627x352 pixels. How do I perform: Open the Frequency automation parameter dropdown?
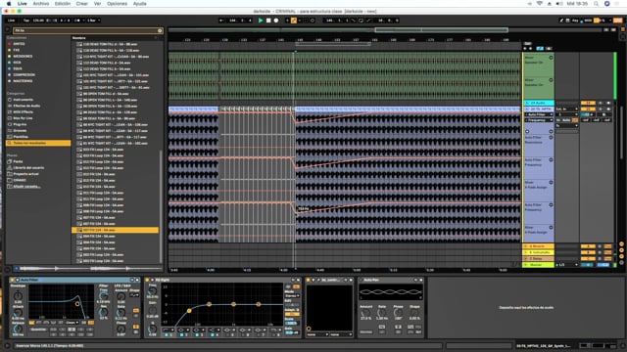[539, 120]
